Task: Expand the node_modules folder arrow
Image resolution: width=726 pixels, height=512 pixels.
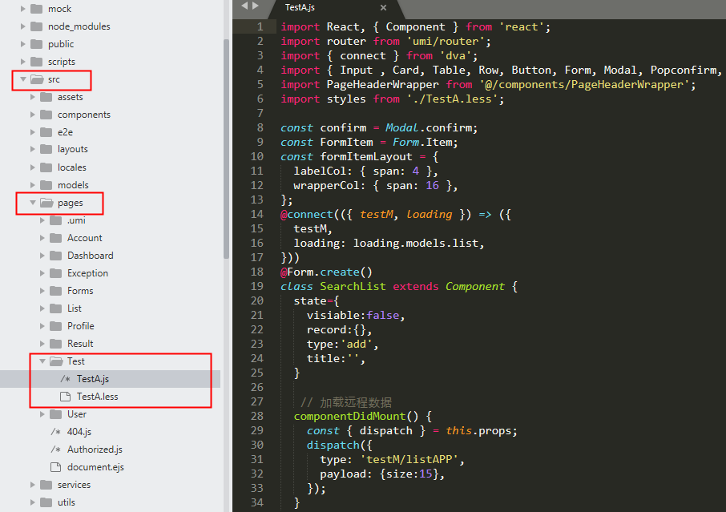Action: 22,26
